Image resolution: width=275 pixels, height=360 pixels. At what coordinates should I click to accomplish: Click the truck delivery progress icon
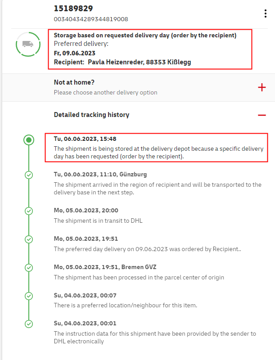pyautogui.click(x=28, y=44)
